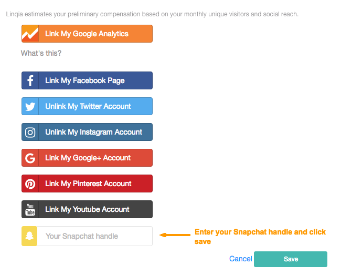Focus the Your Snapchat handle field
Image resolution: width=341 pixels, height=275 pixels.
(x=95, y=236)
